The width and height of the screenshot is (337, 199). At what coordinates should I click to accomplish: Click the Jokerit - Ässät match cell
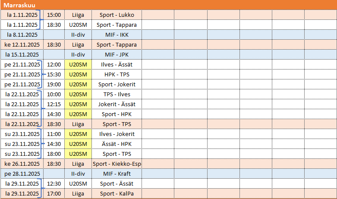point(117,104)
